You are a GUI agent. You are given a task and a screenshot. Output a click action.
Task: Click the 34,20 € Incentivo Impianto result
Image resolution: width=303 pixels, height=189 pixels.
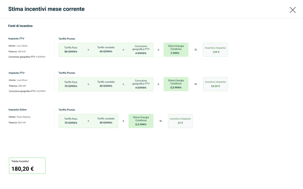(x=215, y=84)
